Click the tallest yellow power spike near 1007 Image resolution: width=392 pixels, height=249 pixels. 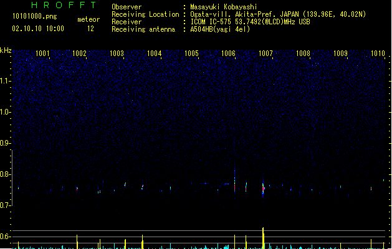(x=263, y=238)
